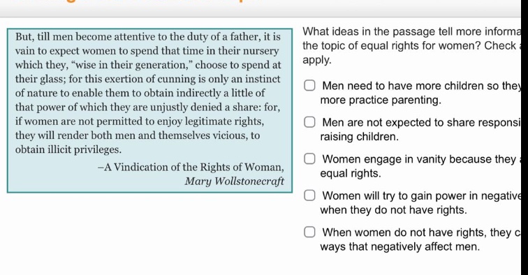Screen dimensions: 528x275
Task: Tick the 'Men are not expected to share' checkbox
Action: pos(309,122)
